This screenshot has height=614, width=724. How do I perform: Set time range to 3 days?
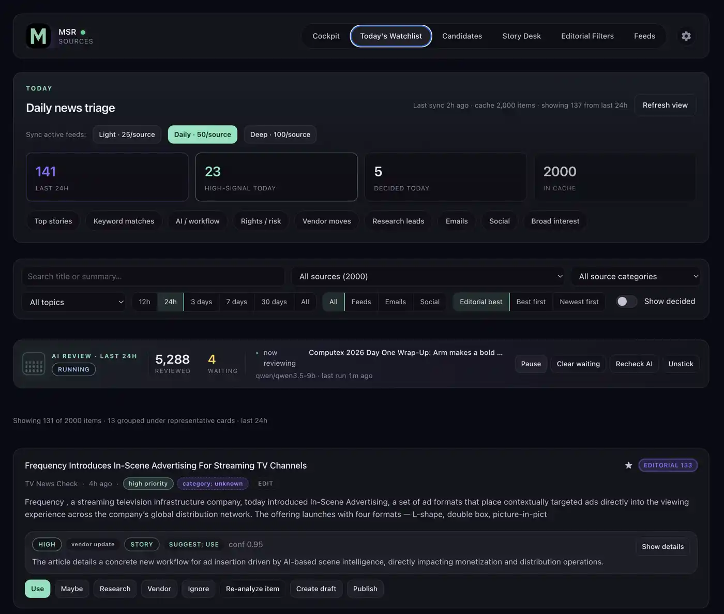tap(201, 302)
